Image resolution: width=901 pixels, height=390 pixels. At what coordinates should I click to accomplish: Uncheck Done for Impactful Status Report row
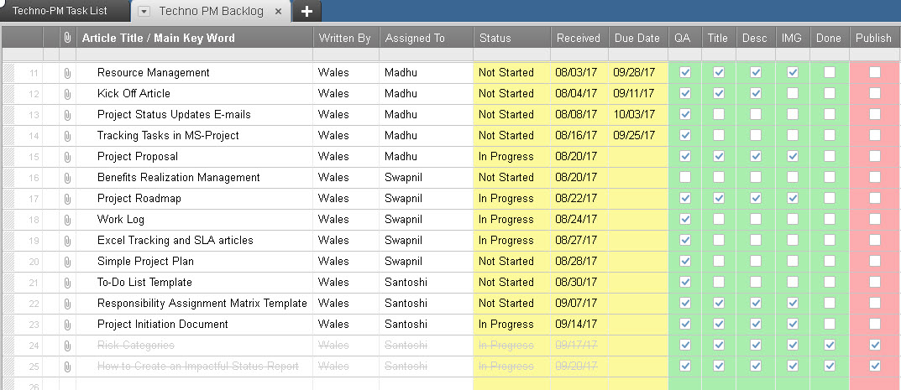pos(829,367)
